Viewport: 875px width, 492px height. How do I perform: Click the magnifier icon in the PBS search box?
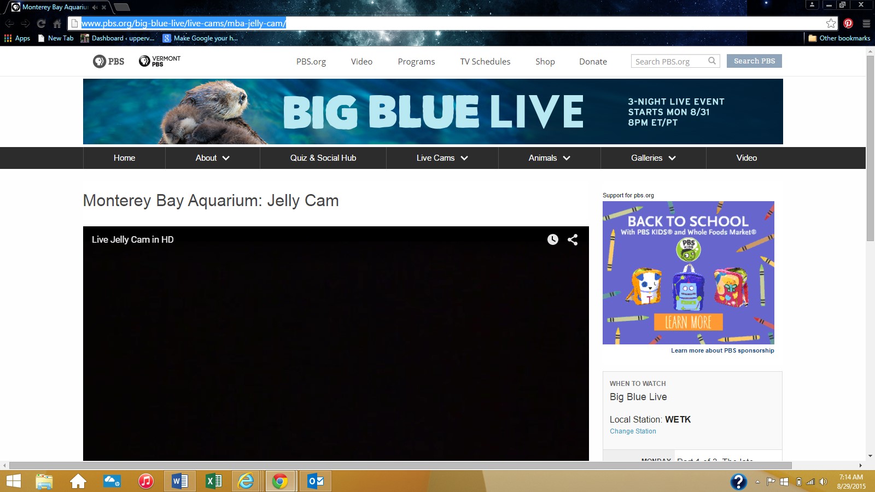point(712,61)
